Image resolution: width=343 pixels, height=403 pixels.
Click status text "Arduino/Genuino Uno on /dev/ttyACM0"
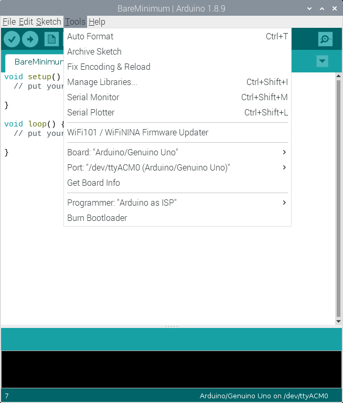264,396
